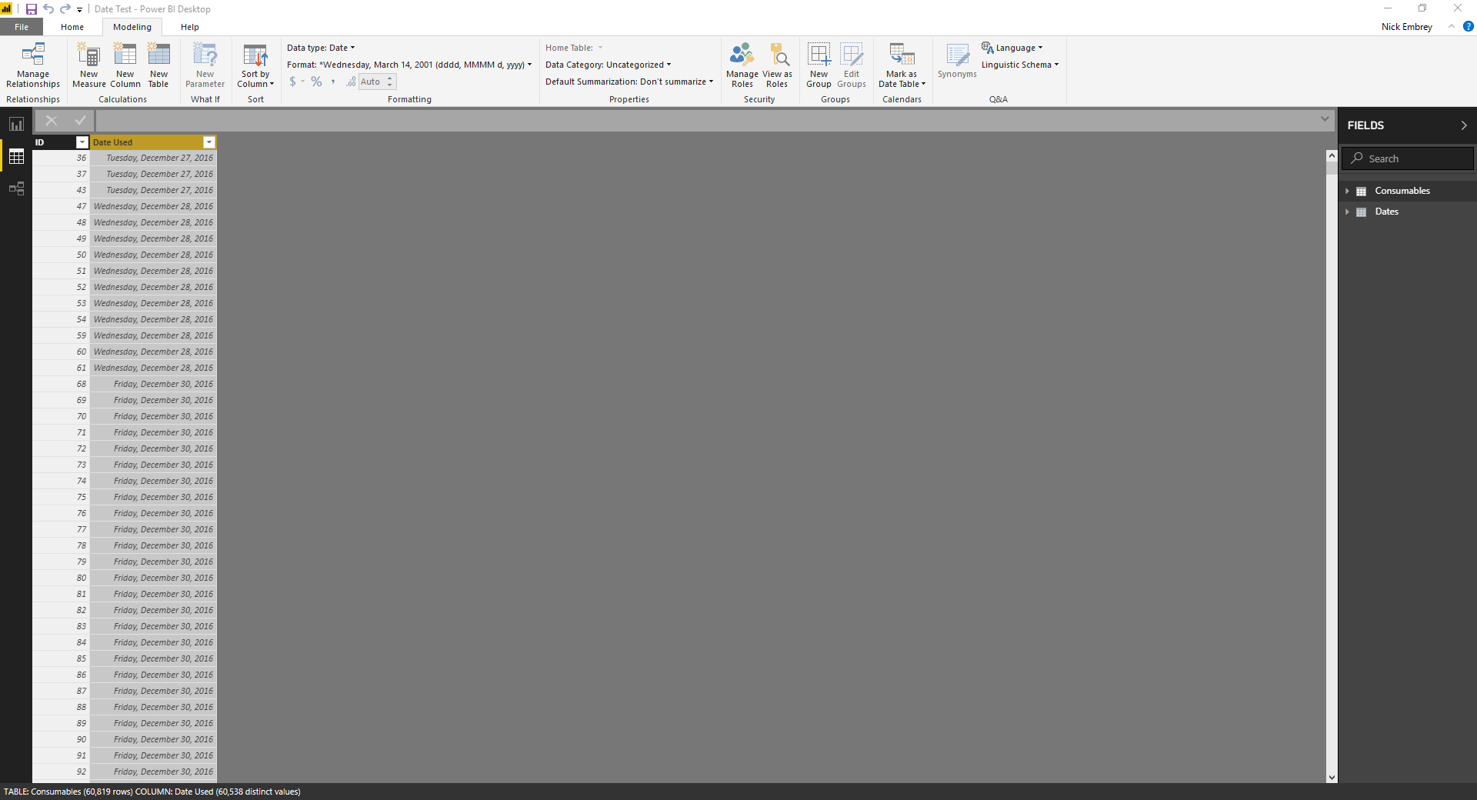This screenshot has height=800, width=1477.
Task: Expand the Dates table
Action: [x=1347, y=212]
